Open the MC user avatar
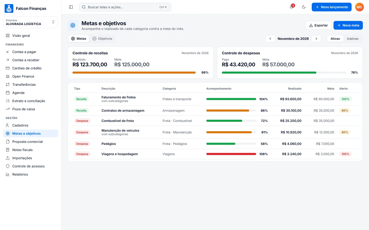369x230 pixels. (359, 7)
